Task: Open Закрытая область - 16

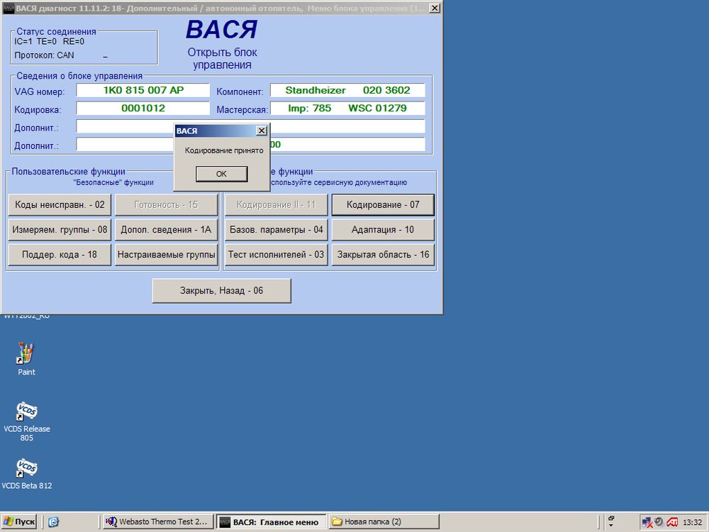Action: click(x=383, y=254)
